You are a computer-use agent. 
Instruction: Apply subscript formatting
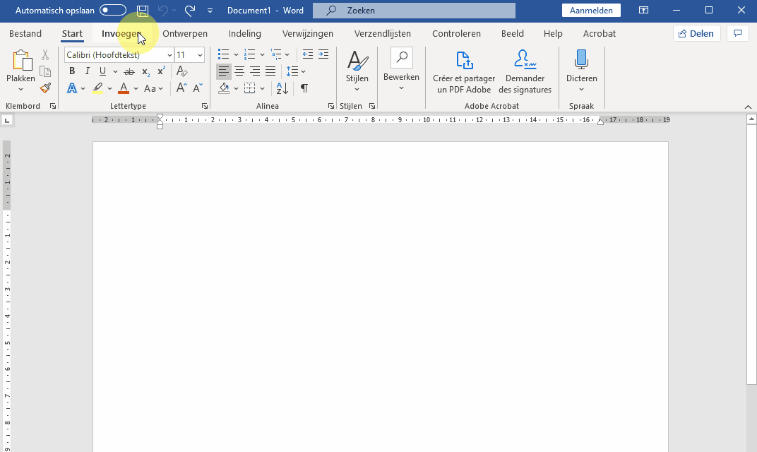tap(145, 71)
